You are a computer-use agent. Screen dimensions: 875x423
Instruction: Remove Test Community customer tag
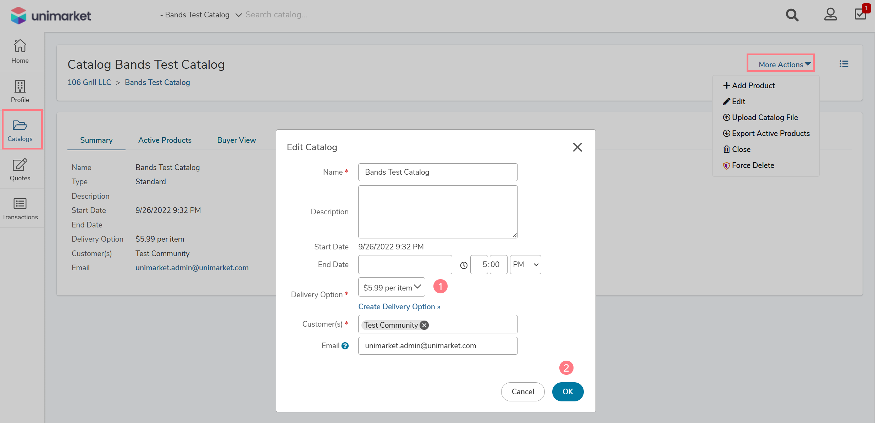pos(424,325)
